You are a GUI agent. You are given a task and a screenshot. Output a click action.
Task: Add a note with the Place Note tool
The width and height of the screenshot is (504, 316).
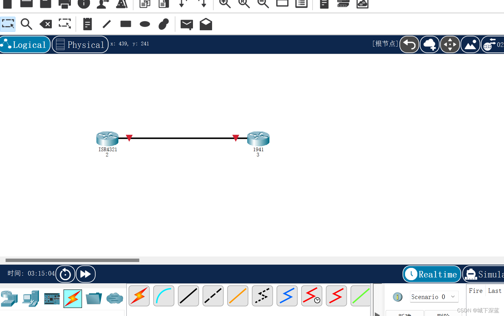(x=88, y=24)
